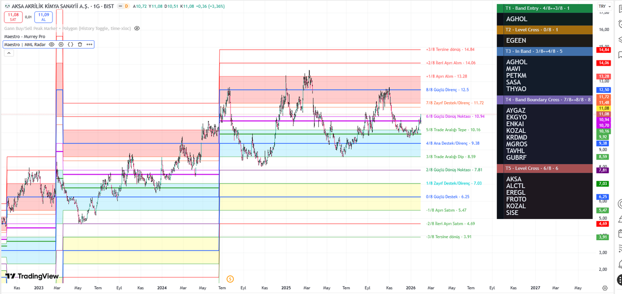
Task: Click AYGAZ in the radar table
Action: (516, 111)
